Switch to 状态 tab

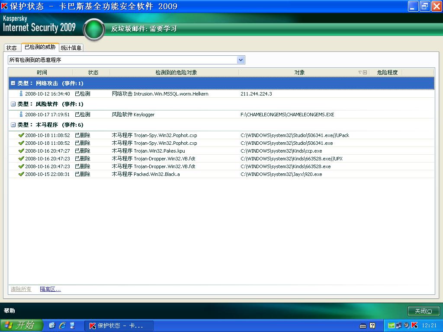click(12, 48)
